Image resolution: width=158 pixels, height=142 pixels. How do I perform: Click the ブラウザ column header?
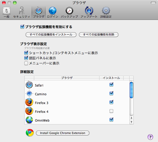coord(67,78)
